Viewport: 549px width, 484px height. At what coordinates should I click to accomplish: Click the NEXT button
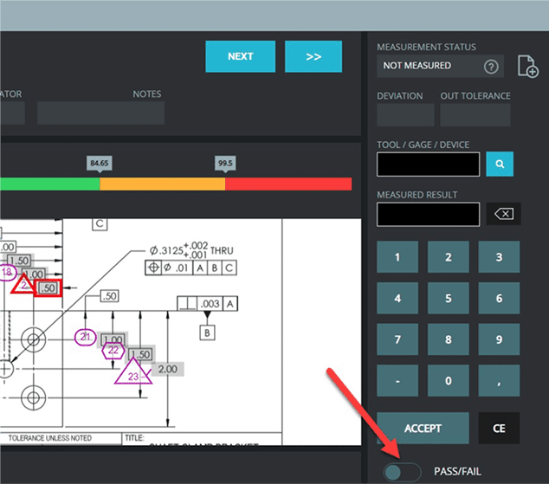(x=240, y=56)
